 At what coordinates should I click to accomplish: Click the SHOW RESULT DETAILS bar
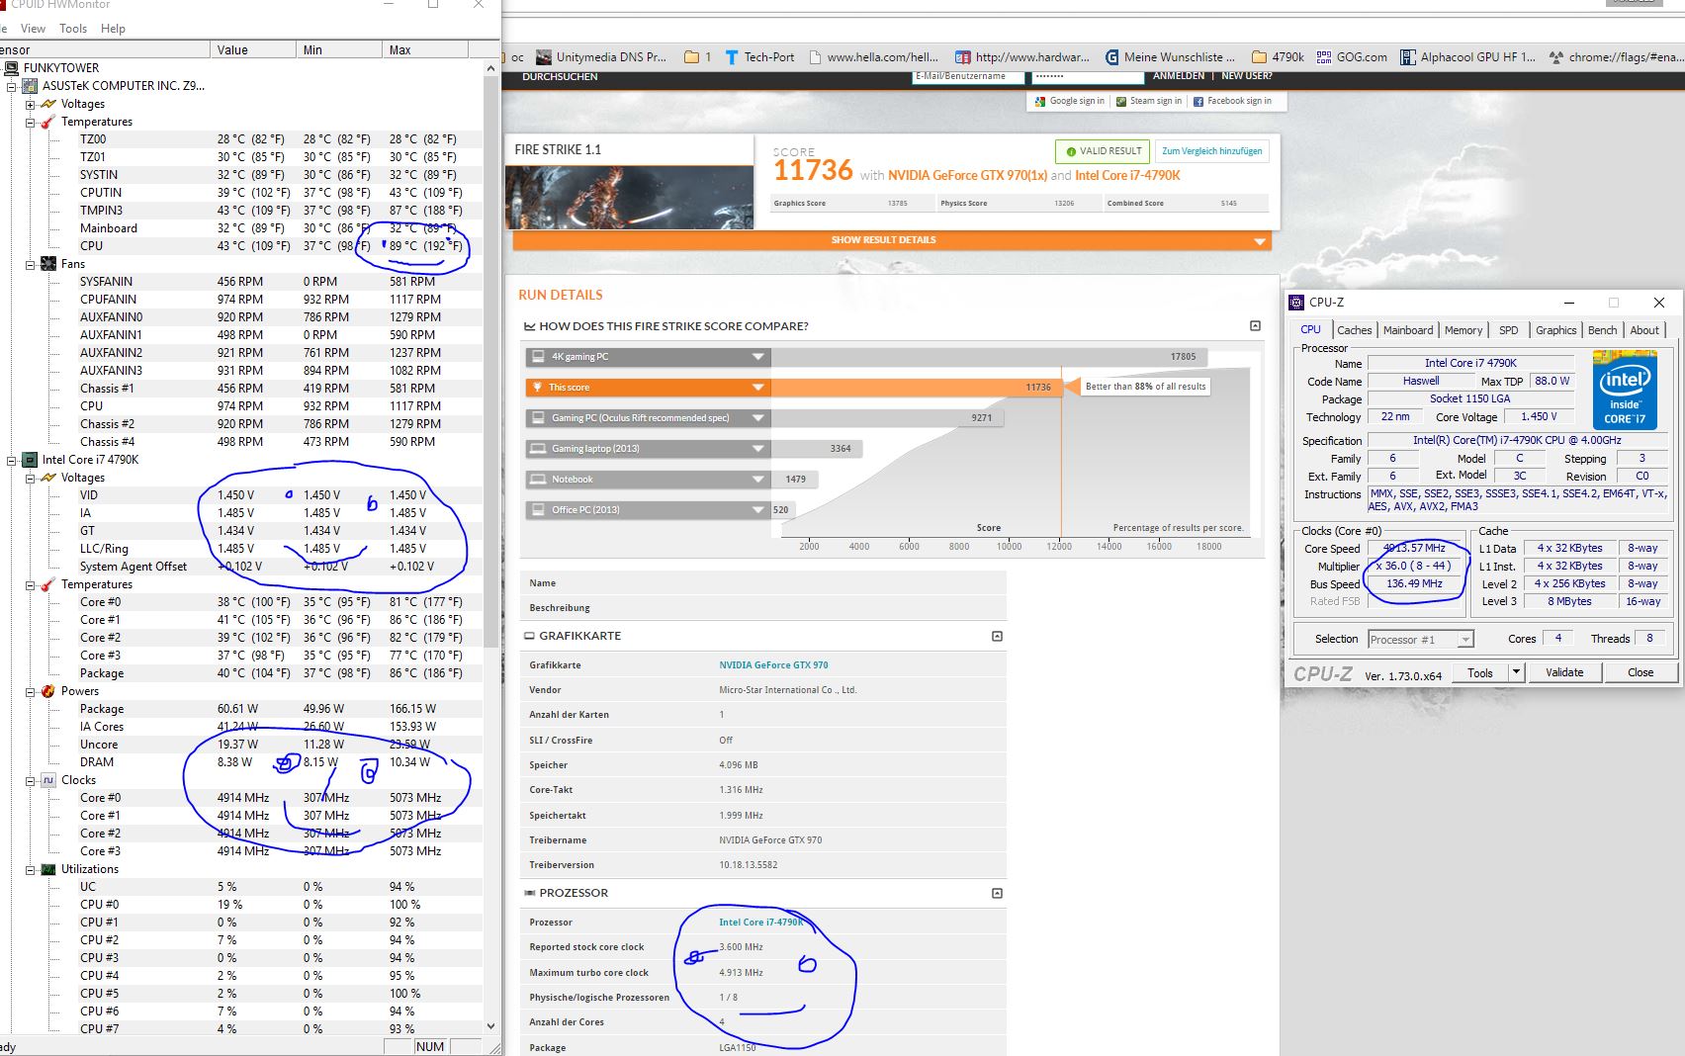tap(891, 240)
